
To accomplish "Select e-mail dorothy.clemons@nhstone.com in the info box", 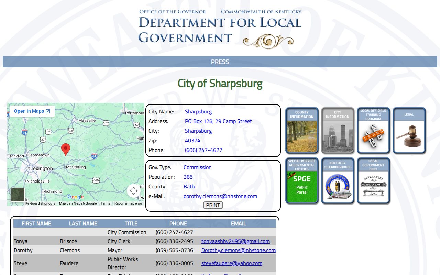I will pyautogui.click(x=220, y=196).
